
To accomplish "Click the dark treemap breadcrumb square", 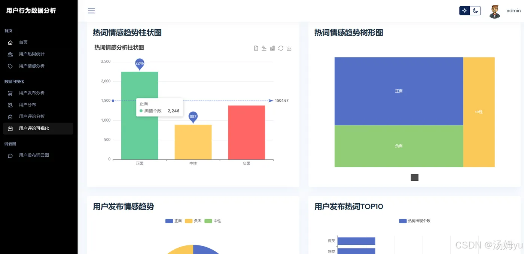I will click(x=415, y=177).
